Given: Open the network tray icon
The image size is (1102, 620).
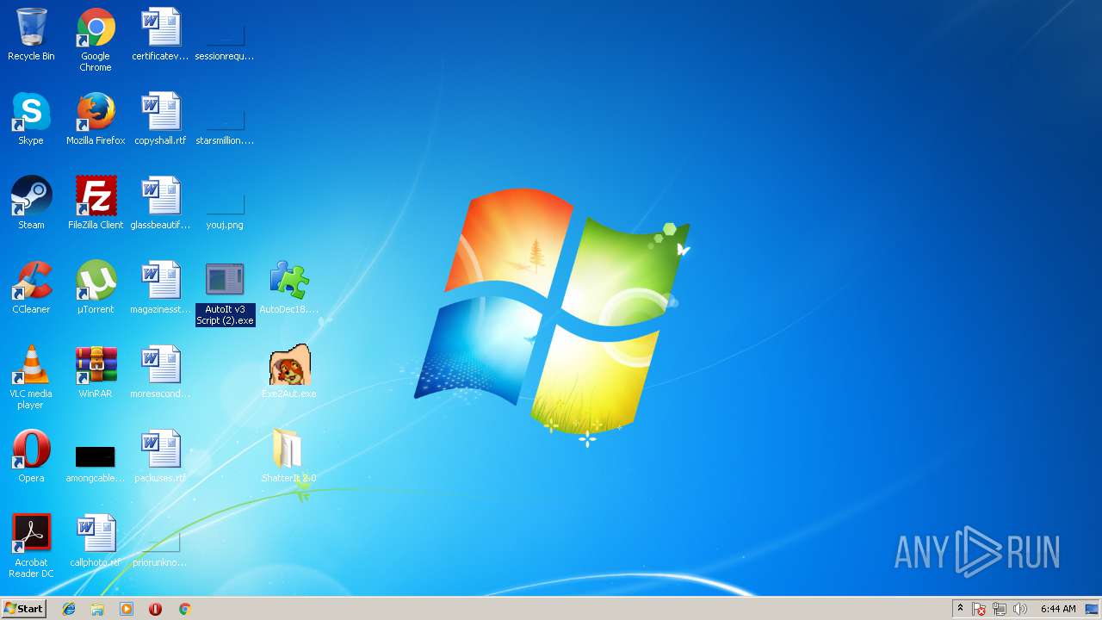Looking at the screenshot, I should [1000, 609].
